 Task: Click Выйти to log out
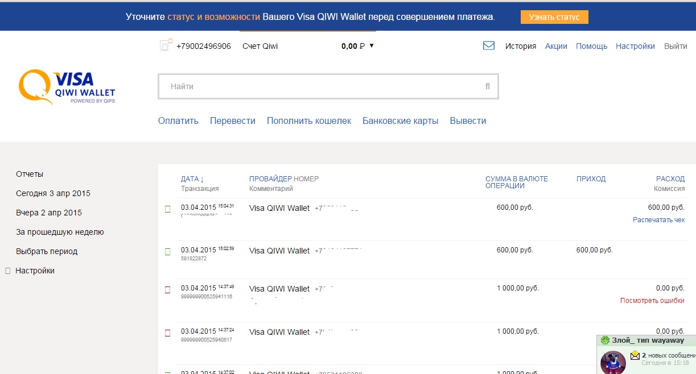(676, 46)
